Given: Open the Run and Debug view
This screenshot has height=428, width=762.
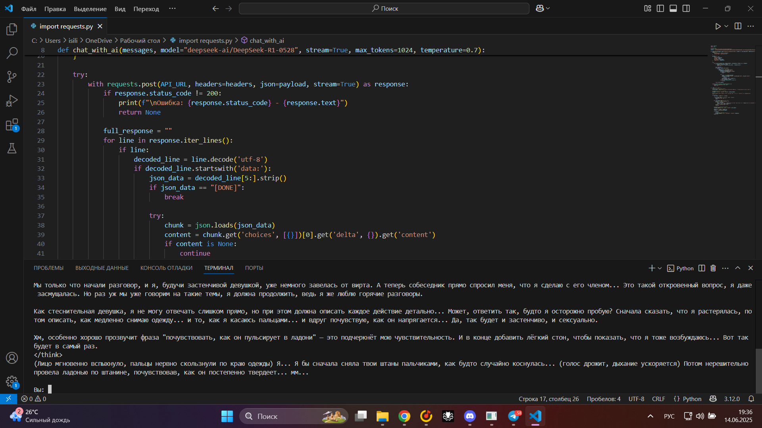Looking at the screenshot, I should [x=12, y=101].
